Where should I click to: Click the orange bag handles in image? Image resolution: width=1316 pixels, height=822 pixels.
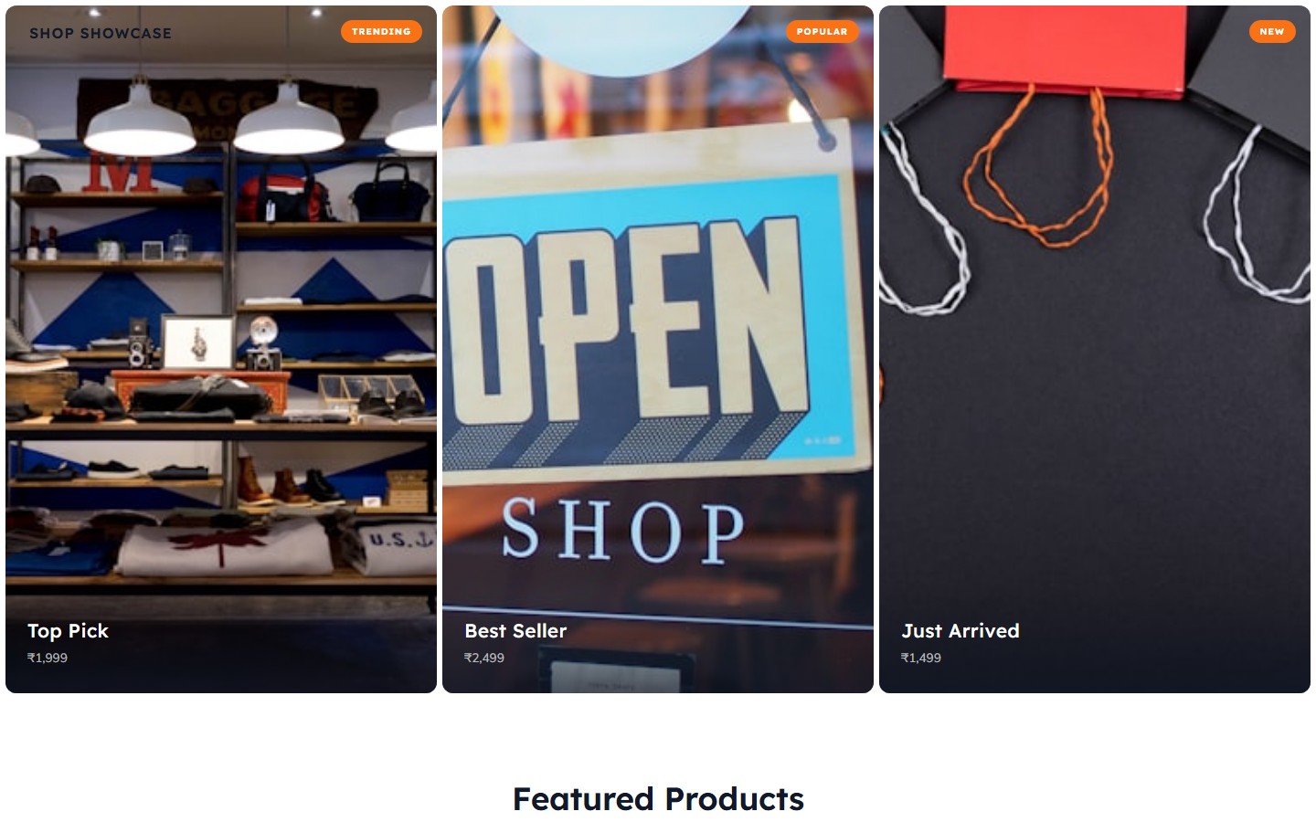(1040, 166)
